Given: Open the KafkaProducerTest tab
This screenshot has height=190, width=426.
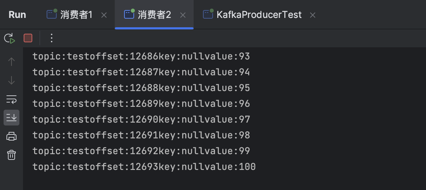Looking at the screenshot, I should (x=259, y=15).
